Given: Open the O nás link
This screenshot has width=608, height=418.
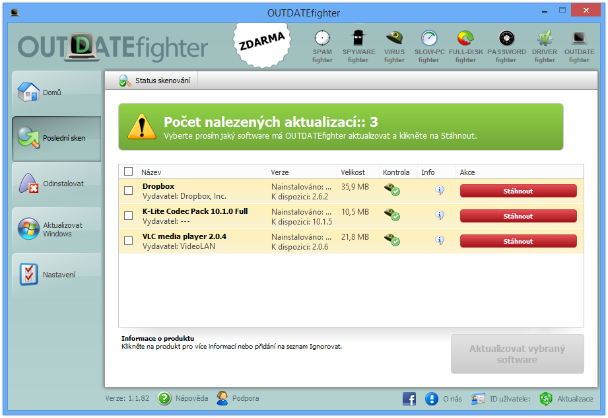Looking at the screenshot, I should [452, 399].
